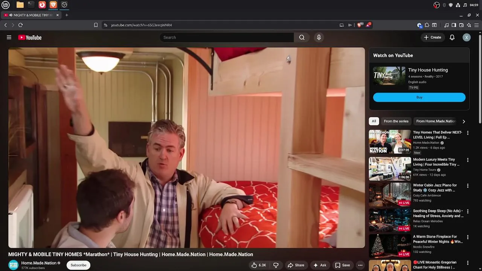Save the video to a playlist

[342, 265]
